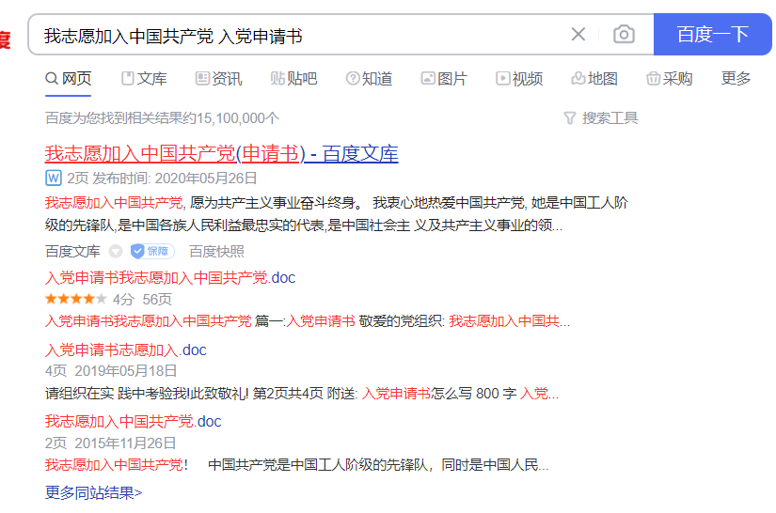Click the 百度一下 search button

coord(712,34)
